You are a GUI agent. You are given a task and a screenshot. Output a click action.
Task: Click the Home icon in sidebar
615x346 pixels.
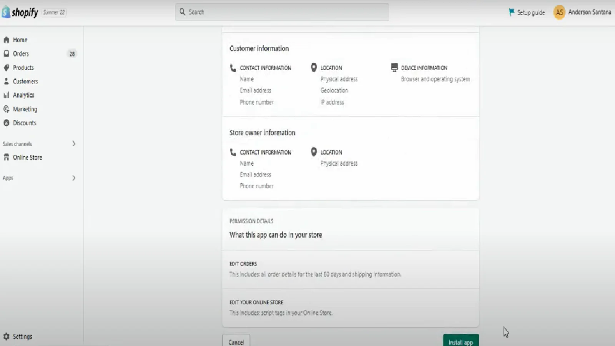pos(6,40)
